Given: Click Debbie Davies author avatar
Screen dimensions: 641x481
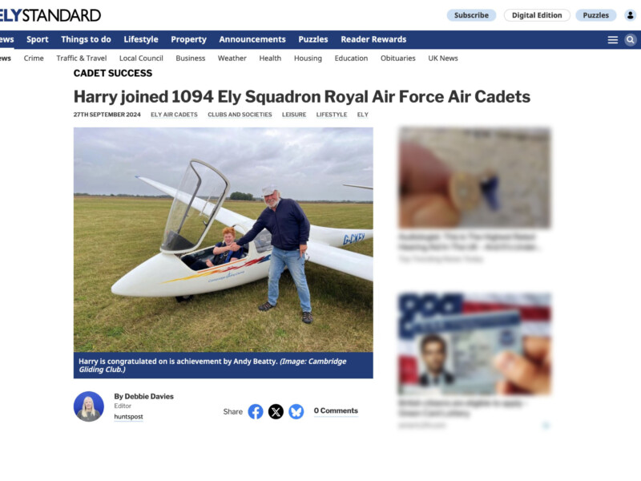Looking at the screenshot, I should pos(89,406).
